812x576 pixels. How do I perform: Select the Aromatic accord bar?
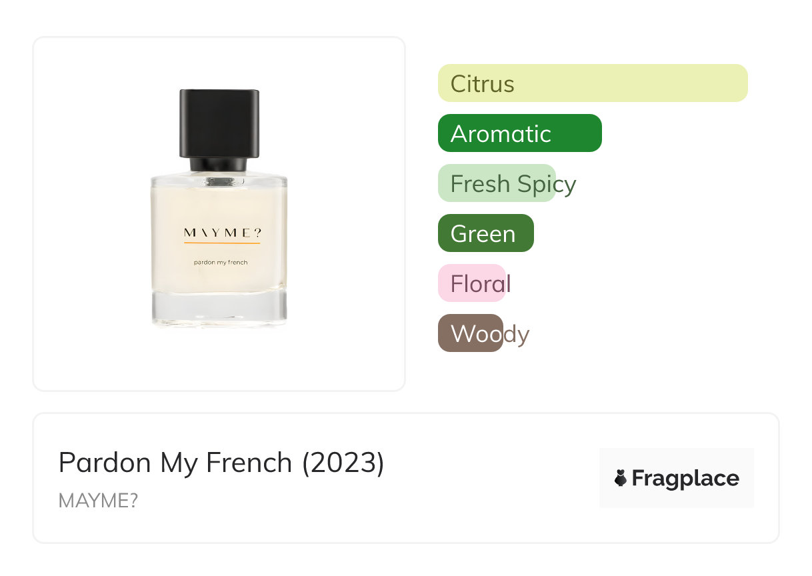[x=519, y=133]
